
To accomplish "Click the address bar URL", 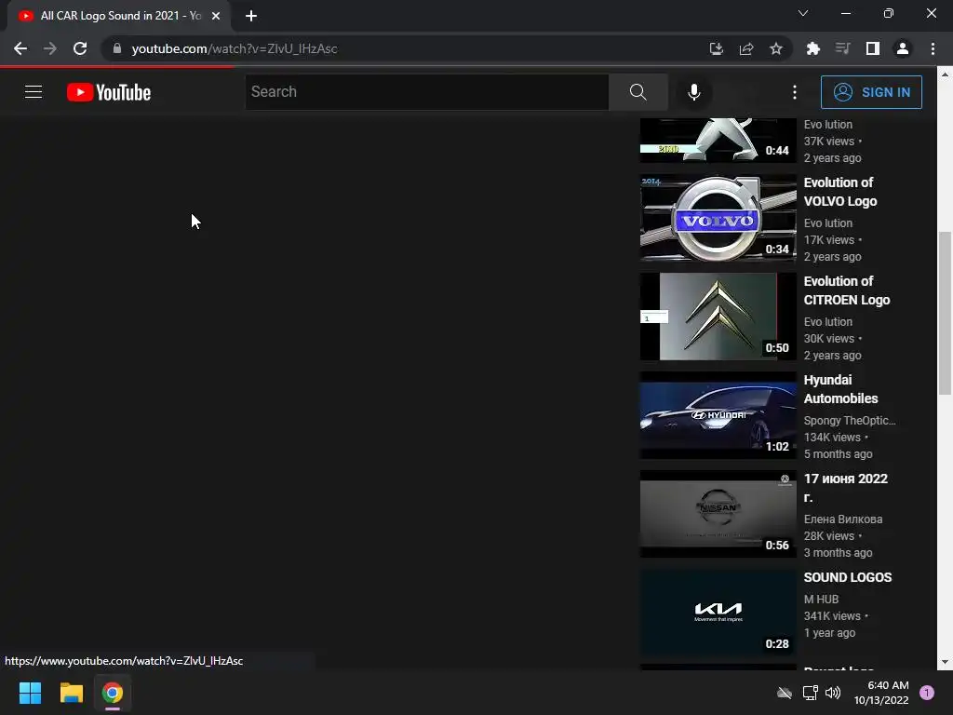I will click(x=235, y=48).
